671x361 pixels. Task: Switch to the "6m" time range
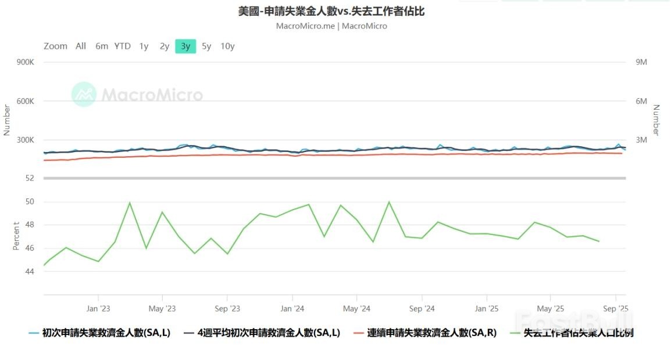101,46
